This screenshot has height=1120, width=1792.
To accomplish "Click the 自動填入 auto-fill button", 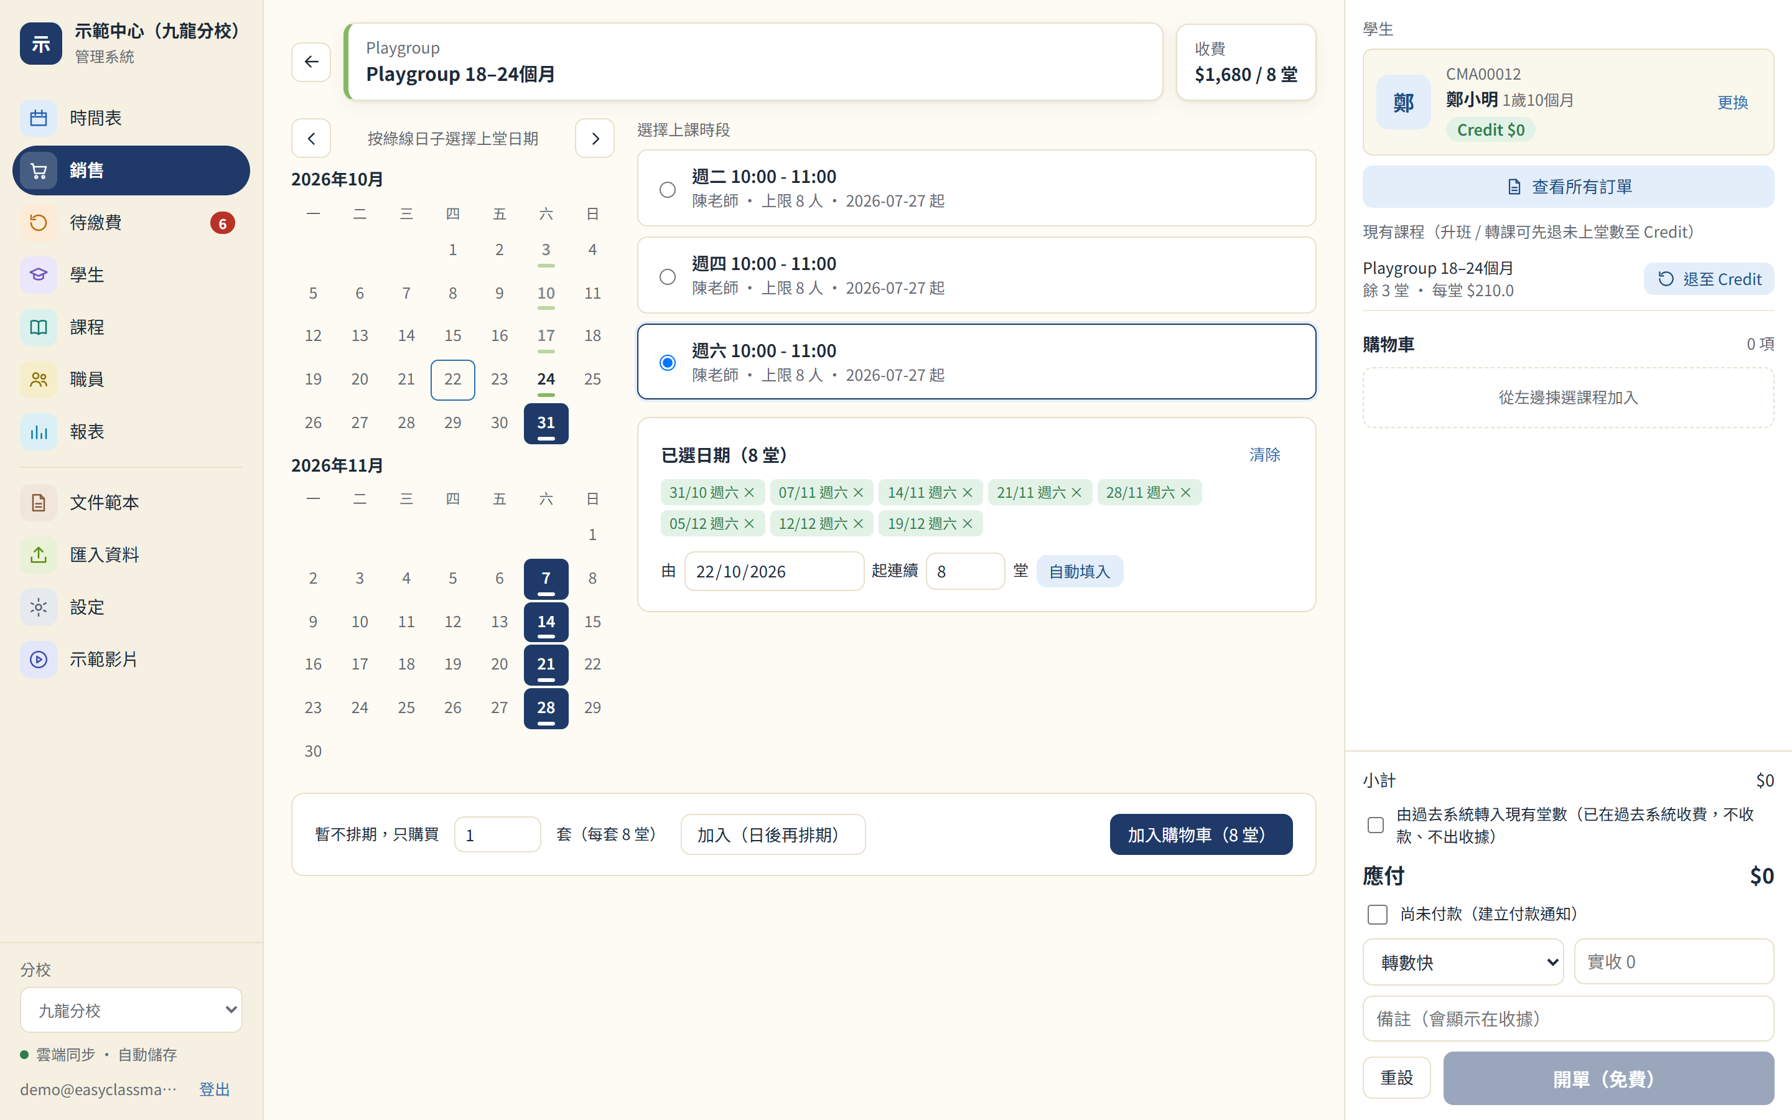I will coord(1079,571).
